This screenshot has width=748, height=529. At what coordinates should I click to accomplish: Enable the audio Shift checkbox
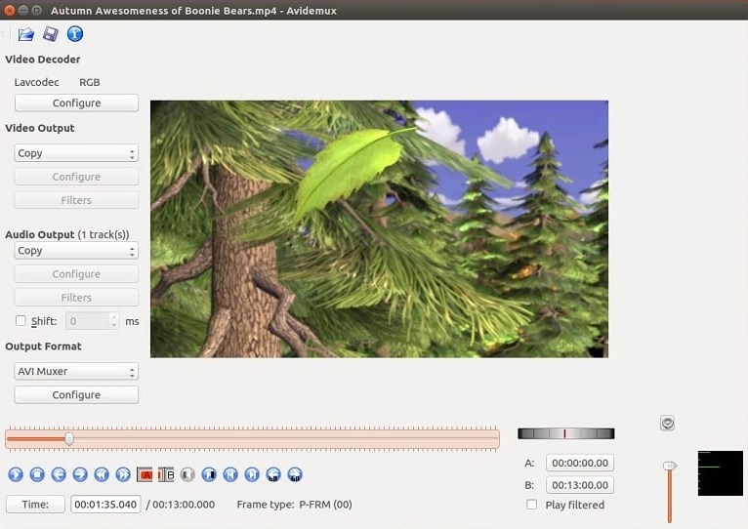[x=21, y=320]
